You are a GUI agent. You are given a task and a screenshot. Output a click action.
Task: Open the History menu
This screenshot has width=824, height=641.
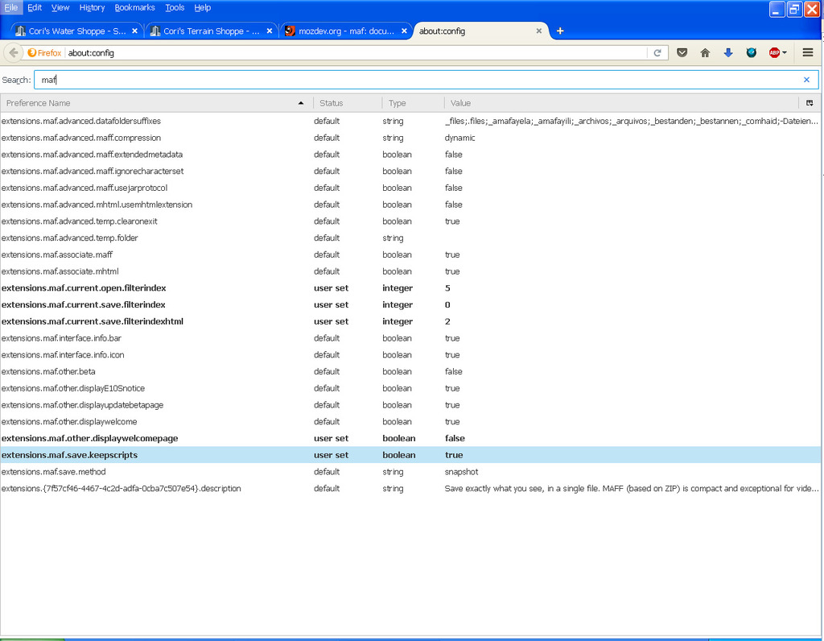(x=92, y=7)
